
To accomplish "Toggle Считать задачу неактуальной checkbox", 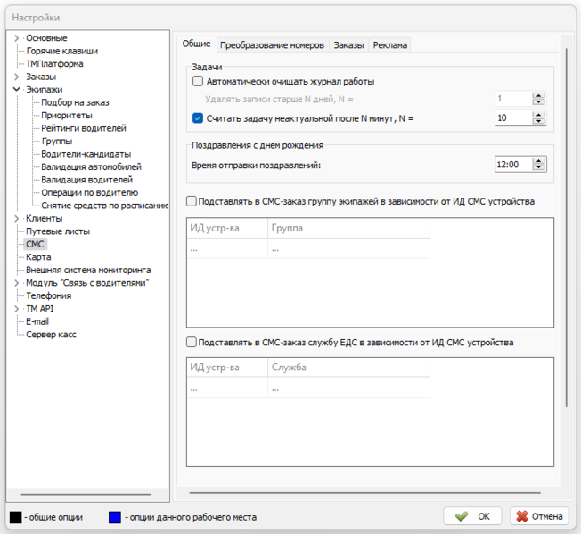I will click(198, 117).
